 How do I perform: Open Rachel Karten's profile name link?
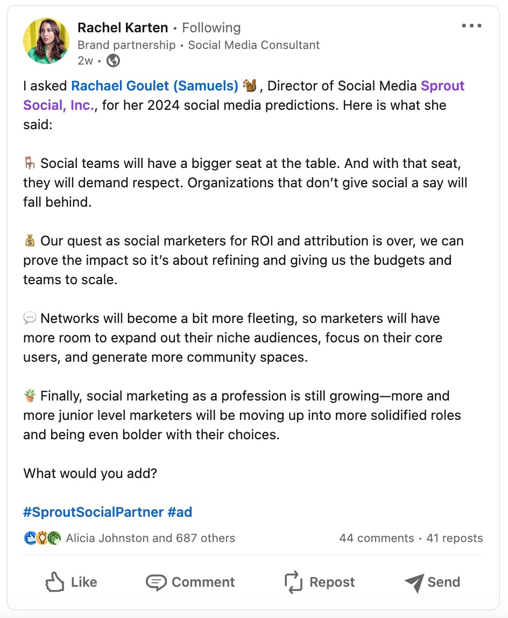123,27
